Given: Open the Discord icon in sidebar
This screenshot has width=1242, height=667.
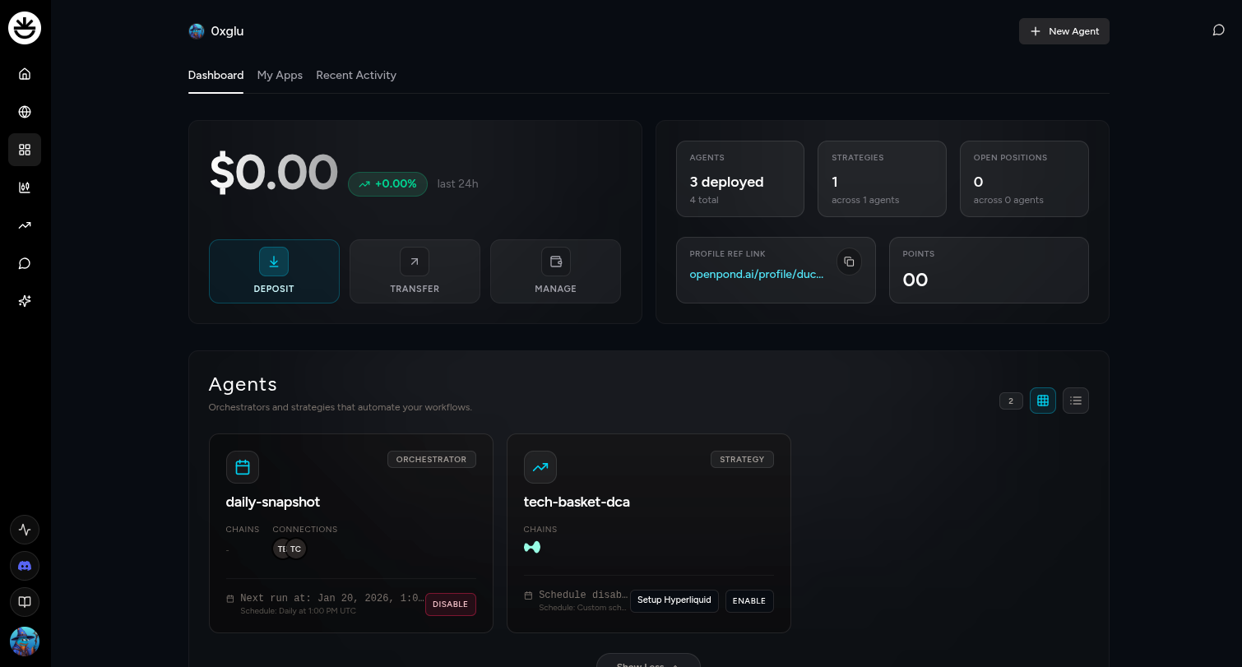Looking at the screenshot, I should 25,566.
